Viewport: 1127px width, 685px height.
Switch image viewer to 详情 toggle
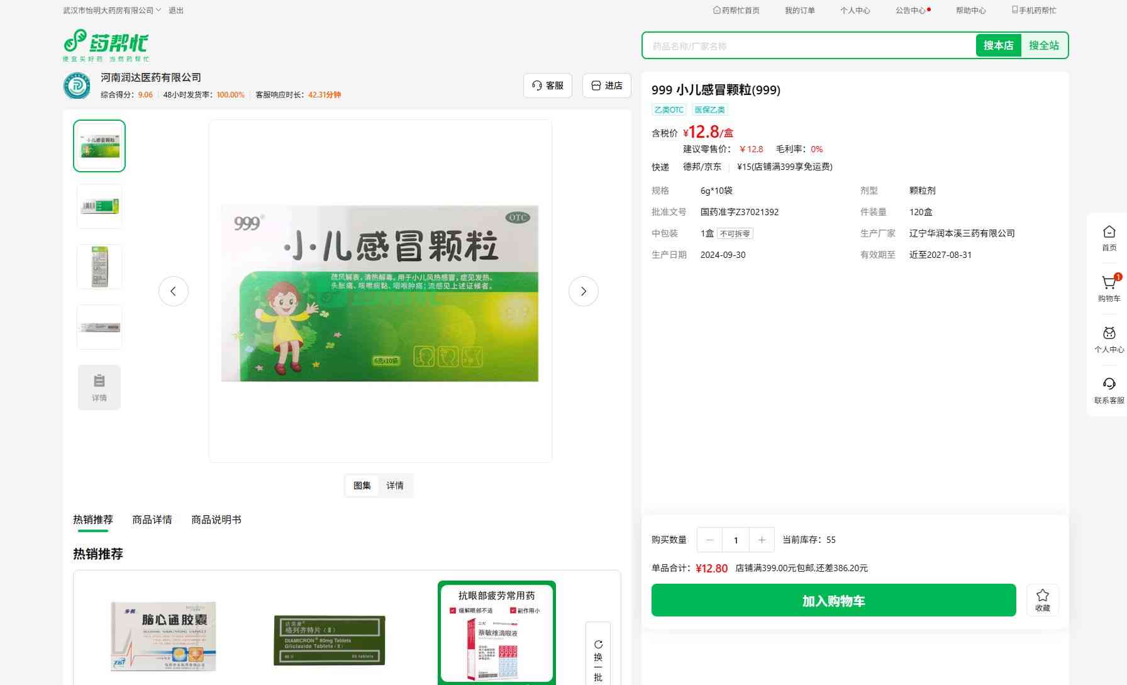pos(395,486)
